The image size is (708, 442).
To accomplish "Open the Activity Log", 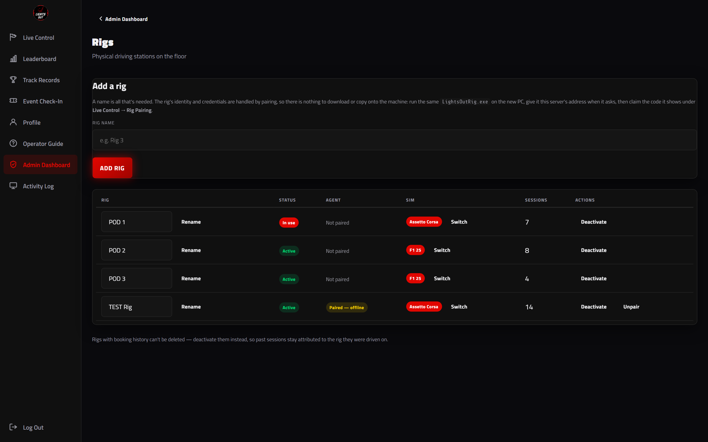I will (x=40, y=186).
